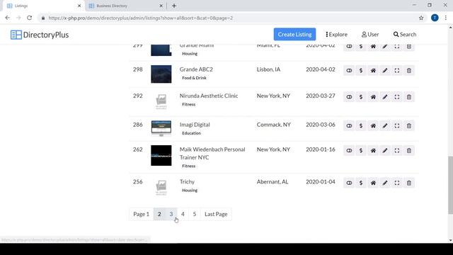Open Grande ABC2 listing thumbnail
This screenshot has height=255, width=453.
(x=161, y=74)
